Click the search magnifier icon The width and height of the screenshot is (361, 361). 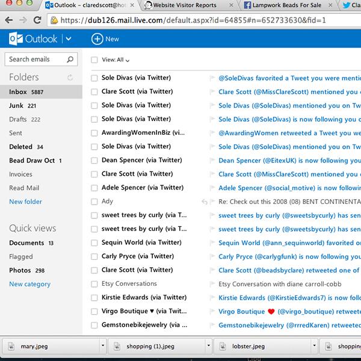click(70, 60)
